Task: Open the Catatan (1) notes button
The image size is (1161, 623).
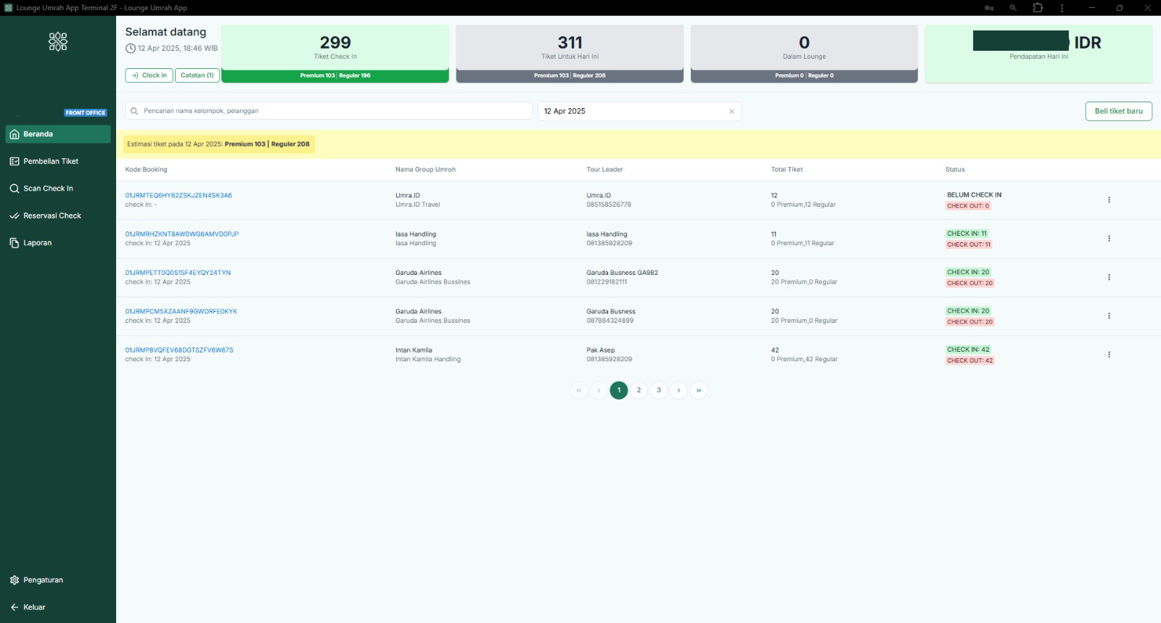Action: pyautogui.click(x=197, y=75)
